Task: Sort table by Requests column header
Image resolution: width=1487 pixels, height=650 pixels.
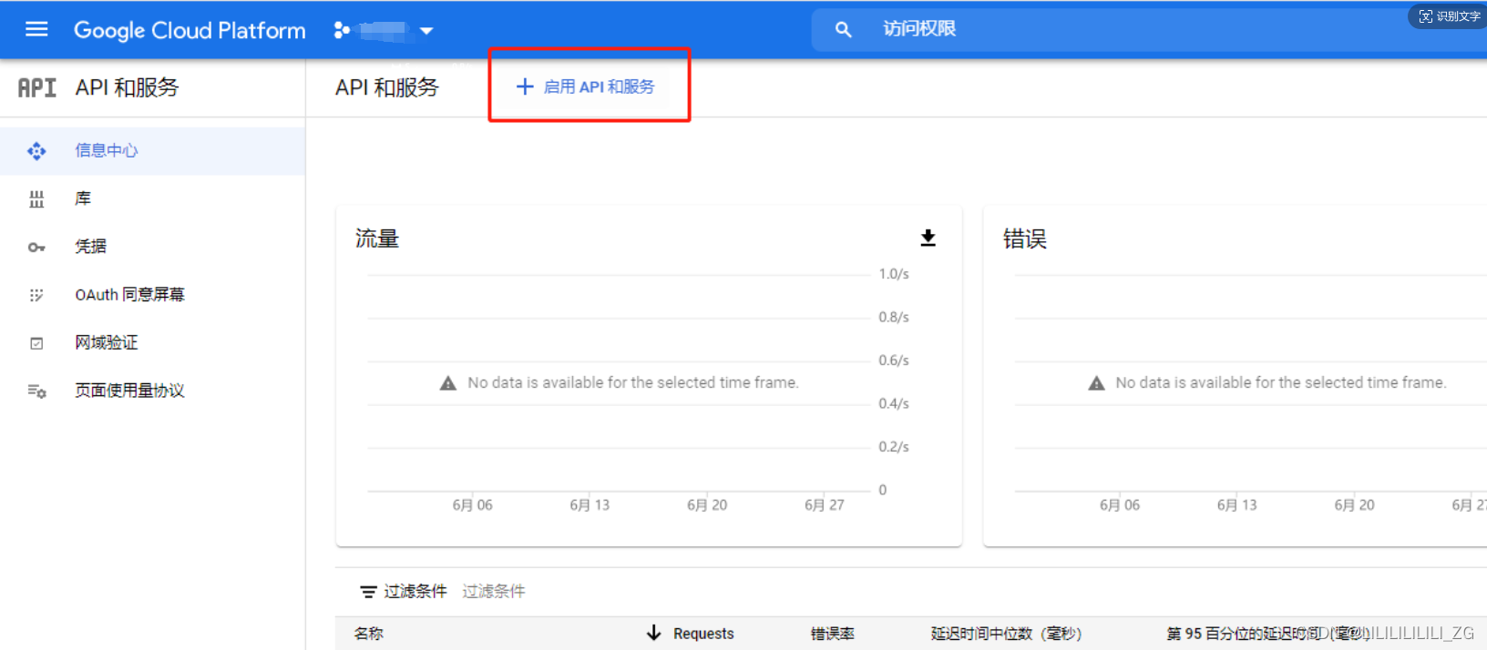Action: 703,634
